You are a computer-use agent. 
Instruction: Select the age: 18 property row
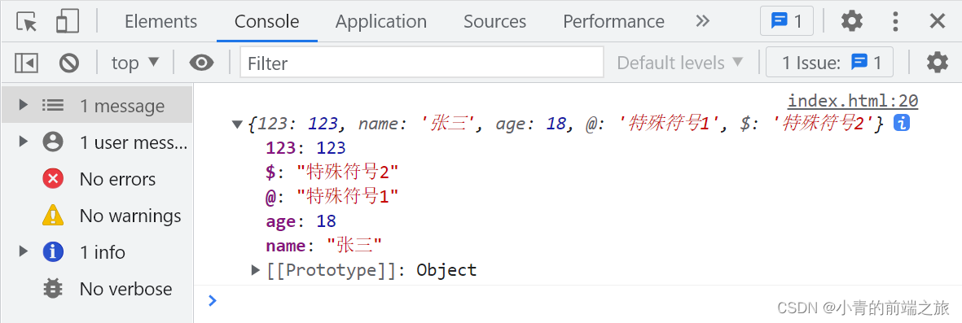coord(301,221)
